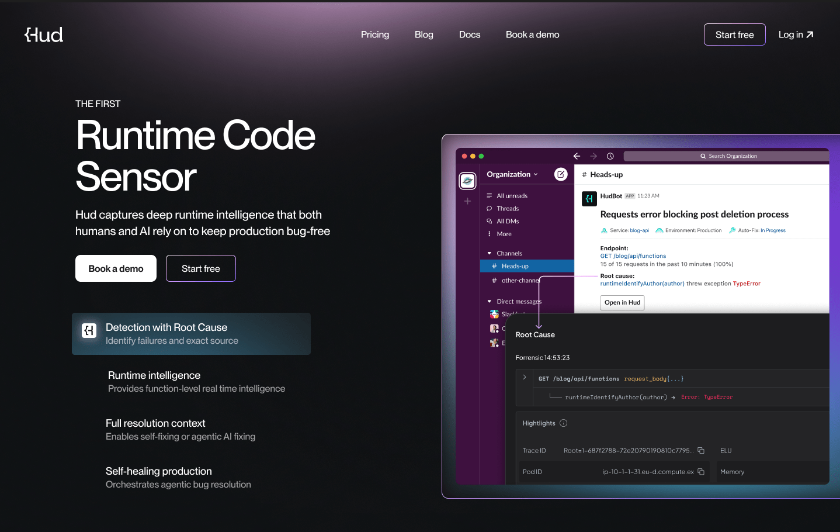
Task: Open the Docs link
Action: coord(470,34)
